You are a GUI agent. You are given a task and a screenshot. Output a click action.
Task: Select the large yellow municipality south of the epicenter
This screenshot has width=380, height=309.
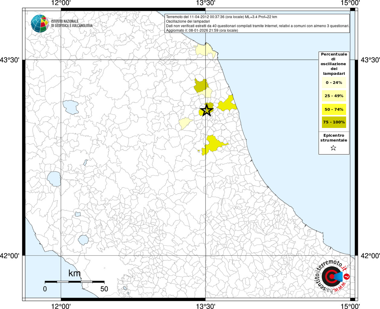click(x=213, y=144)
